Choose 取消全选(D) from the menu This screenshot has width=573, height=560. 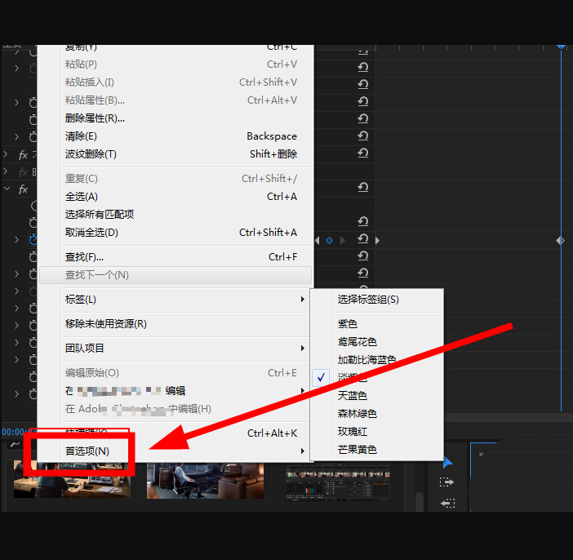(175, 233)
